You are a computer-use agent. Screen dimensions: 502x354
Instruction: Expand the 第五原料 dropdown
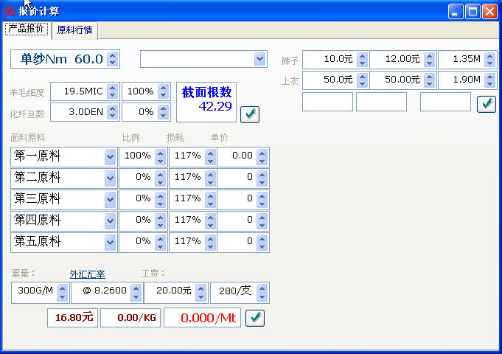(110, 243)
